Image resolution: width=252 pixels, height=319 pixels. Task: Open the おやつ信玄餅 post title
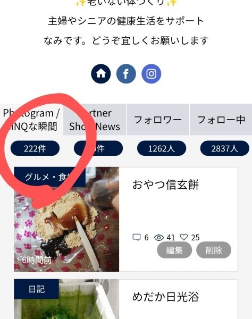[x=165, y=184]
